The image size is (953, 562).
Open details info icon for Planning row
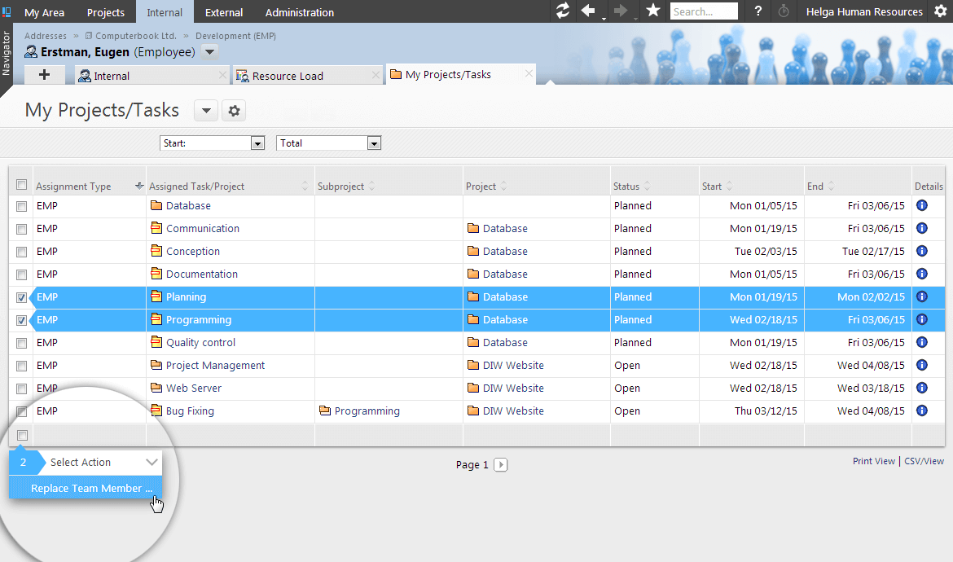922,296
